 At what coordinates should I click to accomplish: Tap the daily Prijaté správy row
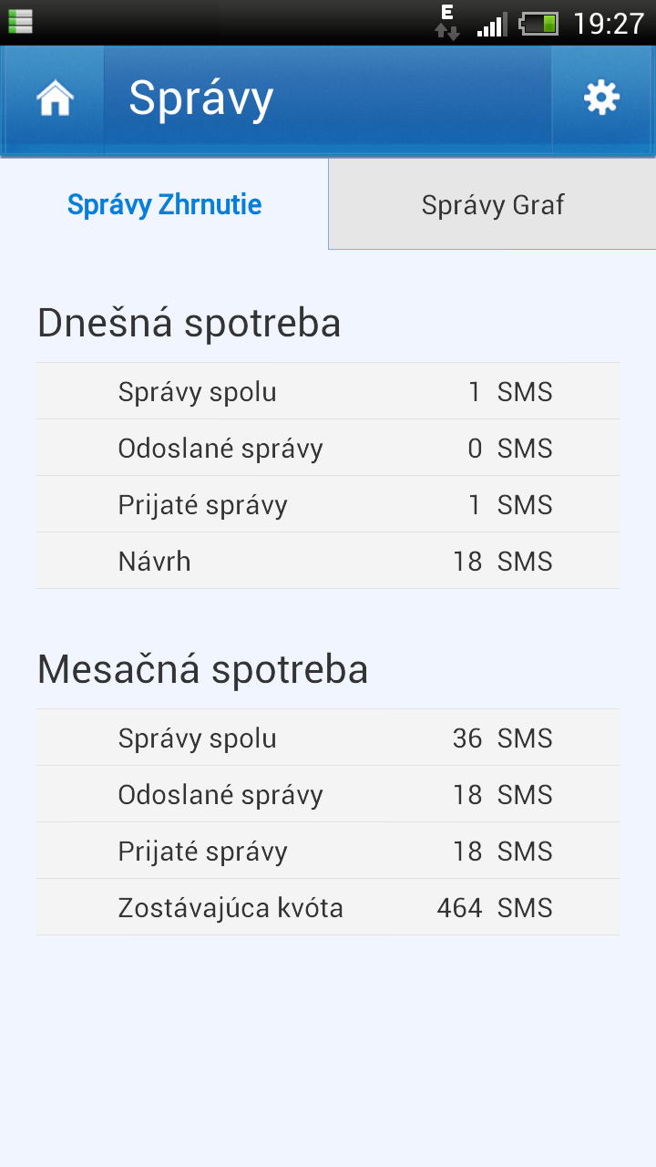[x=328, y=505]
